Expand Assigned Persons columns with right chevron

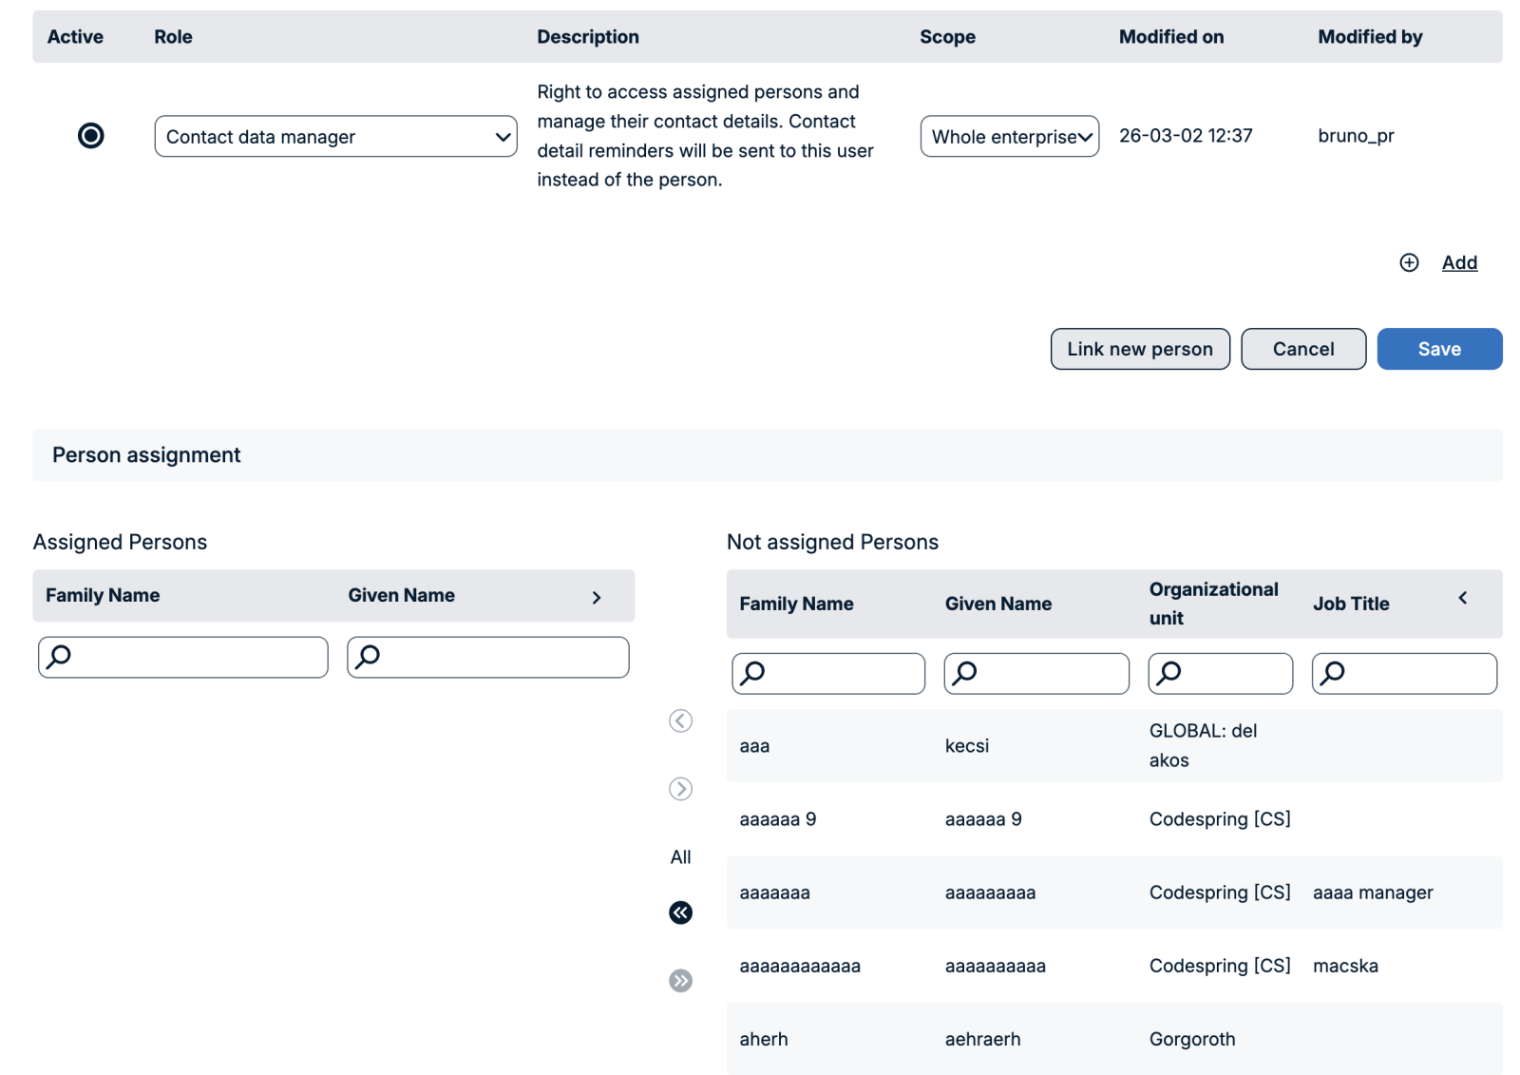597,597
